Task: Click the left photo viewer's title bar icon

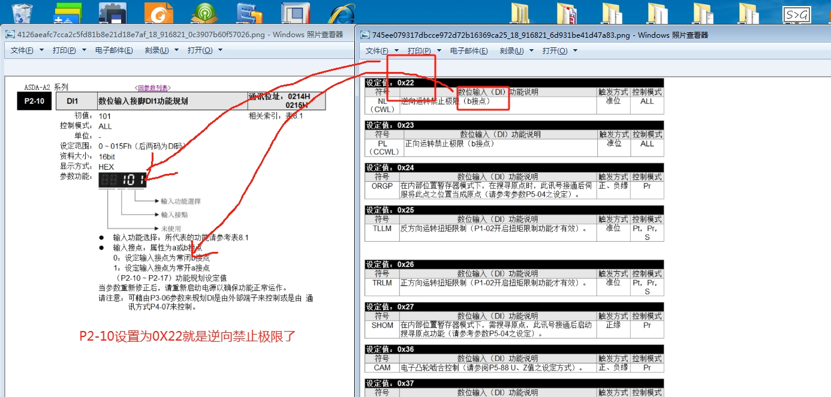Action: 10,35
